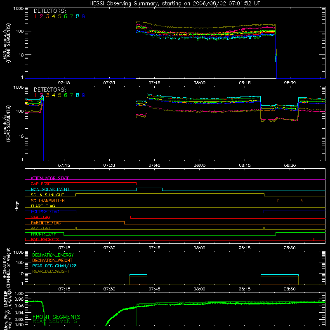Click the Flags axis title
Image resolution: width=330 pixels, height=330 pixels.
click(17, 206)
